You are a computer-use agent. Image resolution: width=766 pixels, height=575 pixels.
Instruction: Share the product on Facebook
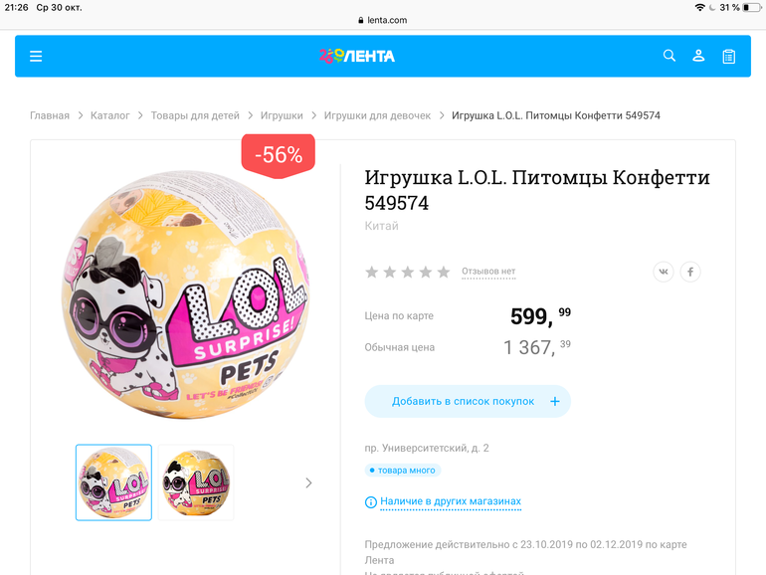point(690,272)
